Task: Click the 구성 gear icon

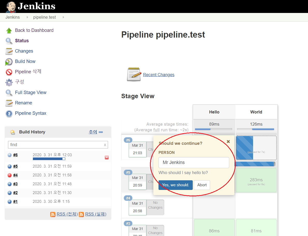Action: [9, 82]
